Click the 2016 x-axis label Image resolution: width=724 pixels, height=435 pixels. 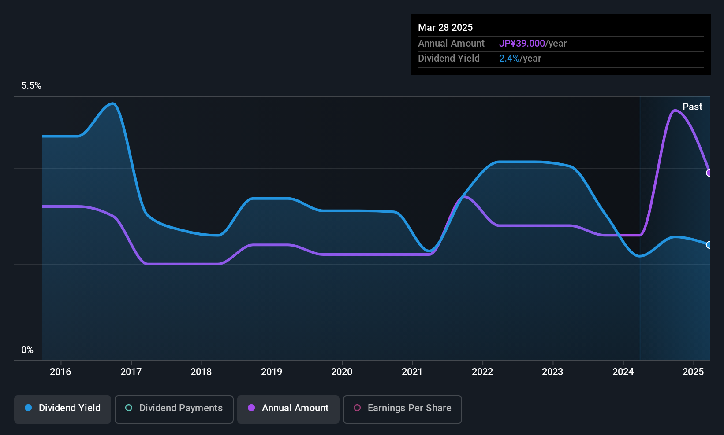click(x=60, y=372)
